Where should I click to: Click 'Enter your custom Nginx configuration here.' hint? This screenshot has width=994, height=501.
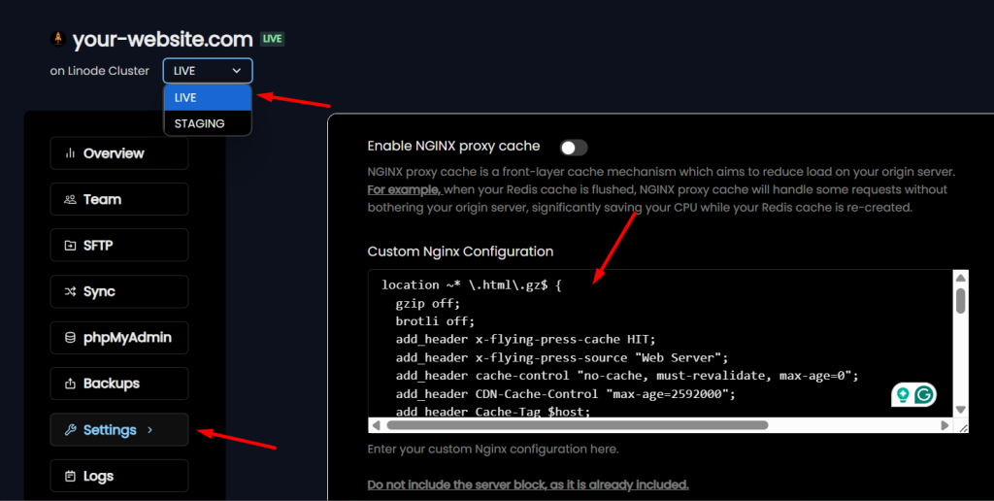coord(492,449)
